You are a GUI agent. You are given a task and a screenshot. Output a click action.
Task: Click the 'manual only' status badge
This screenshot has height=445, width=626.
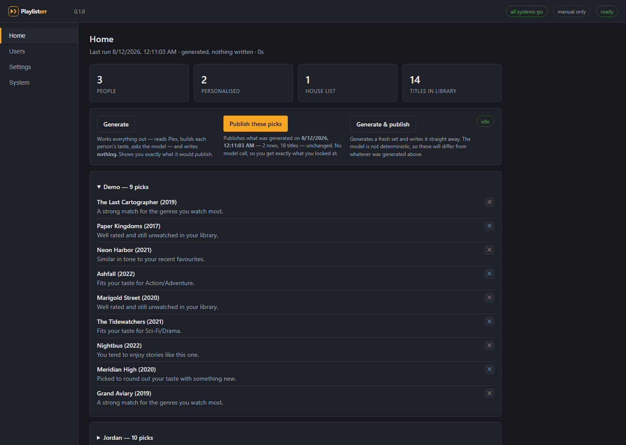click(x=572, y=12)
